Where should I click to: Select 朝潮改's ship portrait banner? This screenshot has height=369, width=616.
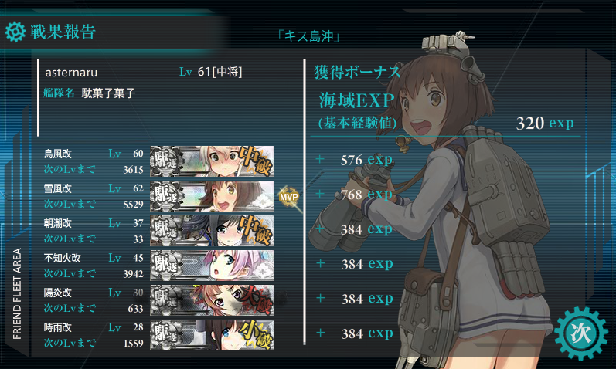[212, 231]
